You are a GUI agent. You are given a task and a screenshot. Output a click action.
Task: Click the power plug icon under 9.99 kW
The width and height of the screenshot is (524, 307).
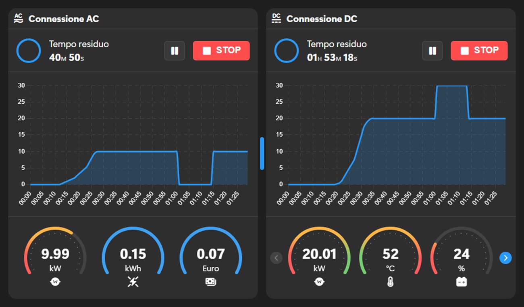pos(55,282)
